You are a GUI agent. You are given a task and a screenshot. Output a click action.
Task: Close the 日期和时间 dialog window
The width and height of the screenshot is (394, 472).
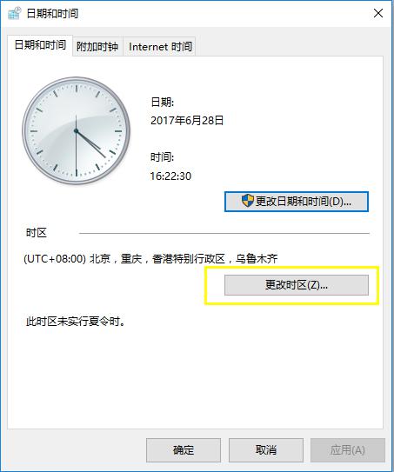(378, 13)
